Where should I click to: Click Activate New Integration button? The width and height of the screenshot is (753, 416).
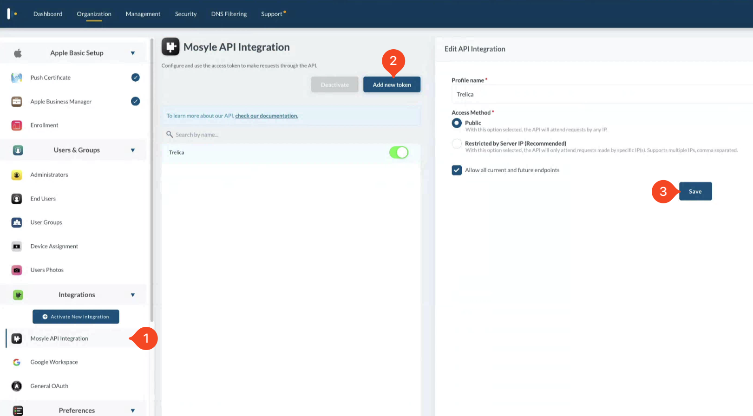coord(76,317)
